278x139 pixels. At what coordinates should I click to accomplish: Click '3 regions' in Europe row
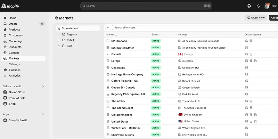click(187, 61)
